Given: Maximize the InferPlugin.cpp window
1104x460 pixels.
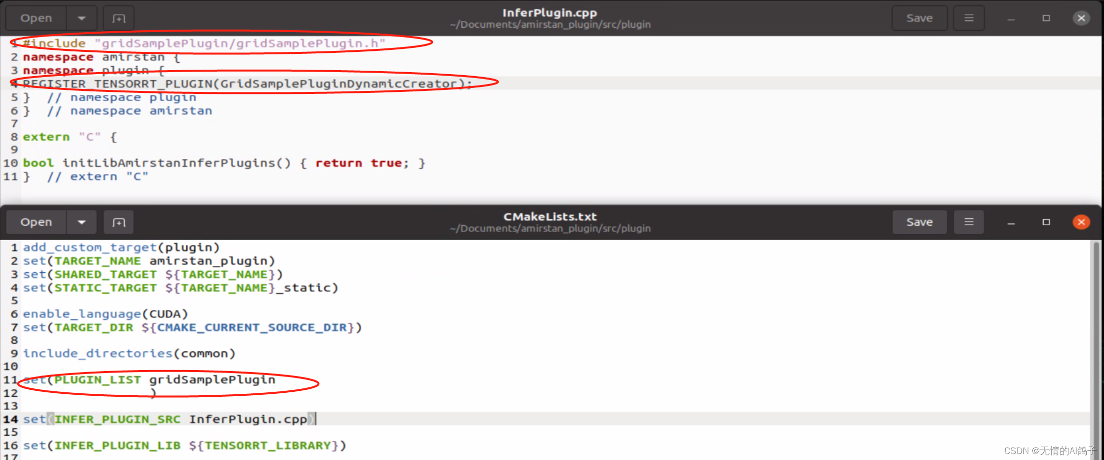Looking at the screenshot, I should [x=1046, y=18].
